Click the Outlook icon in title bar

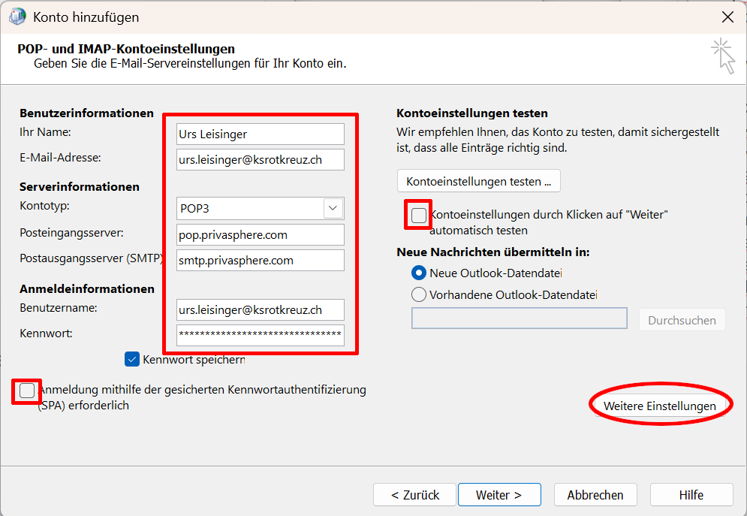(x=17, y=17)
